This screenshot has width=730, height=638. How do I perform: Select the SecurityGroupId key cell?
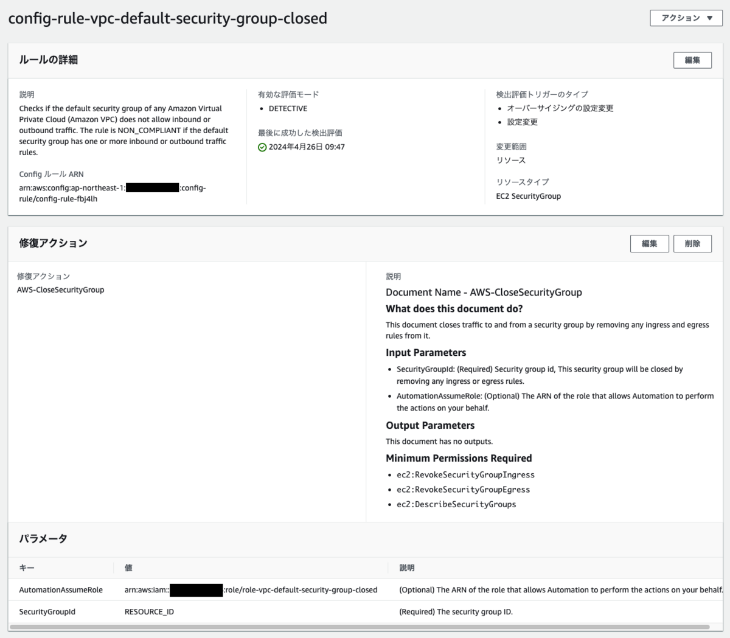pyautogui.click(x=47, y=612)
